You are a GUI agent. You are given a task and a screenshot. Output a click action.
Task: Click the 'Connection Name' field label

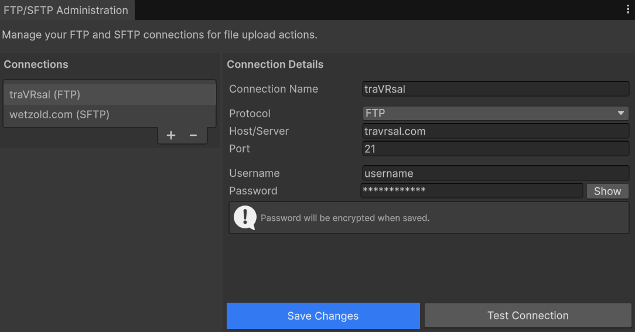coord(274,89)
